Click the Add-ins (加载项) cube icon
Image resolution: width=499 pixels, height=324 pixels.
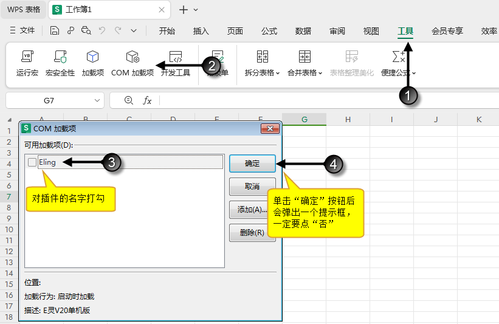pos(92,57)
